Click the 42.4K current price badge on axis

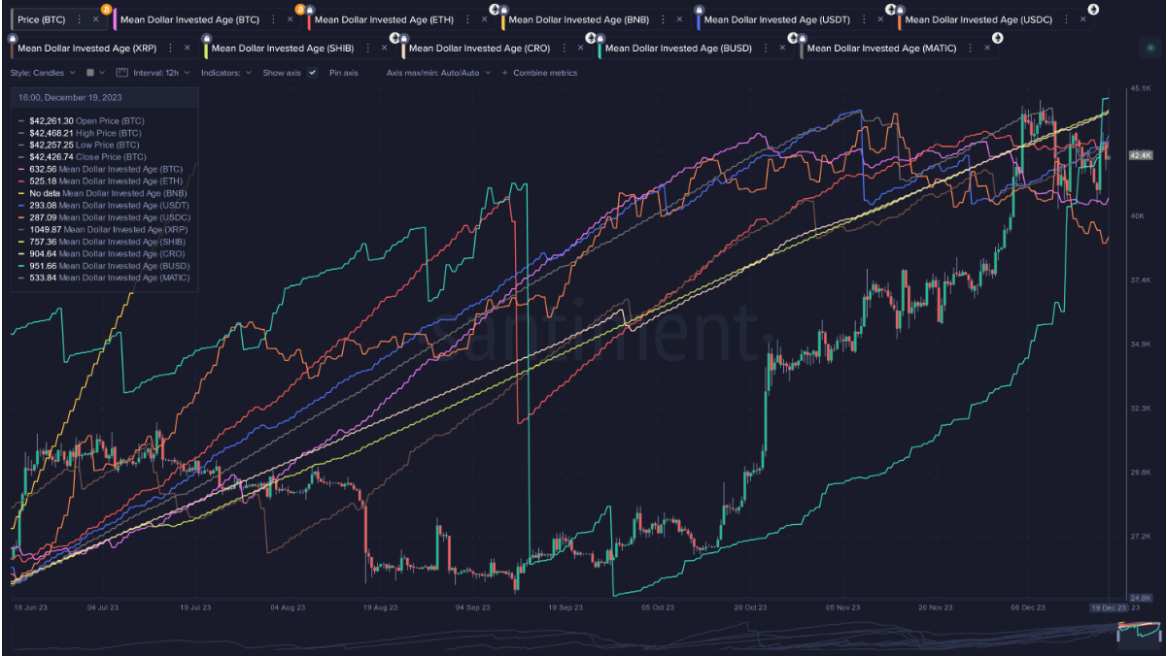tap(1140, 155)
